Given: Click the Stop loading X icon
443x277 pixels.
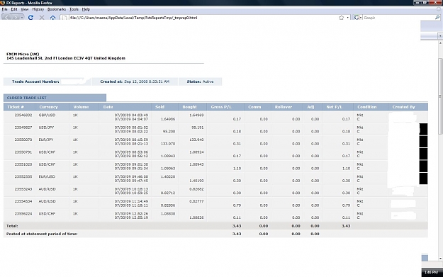Looking at the screenshot, I should click(42, 18).
